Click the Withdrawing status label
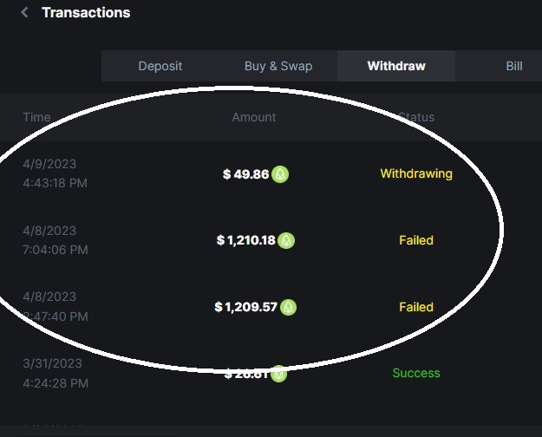 416,173
